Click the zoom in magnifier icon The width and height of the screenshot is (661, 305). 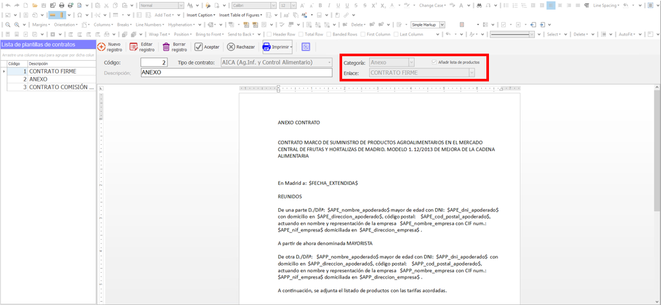coord(17,25)
